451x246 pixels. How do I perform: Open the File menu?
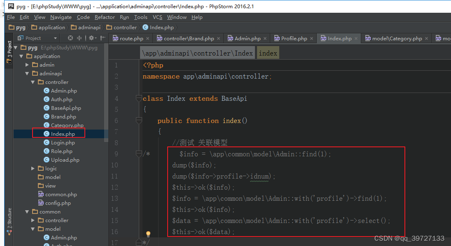point(11,17)
